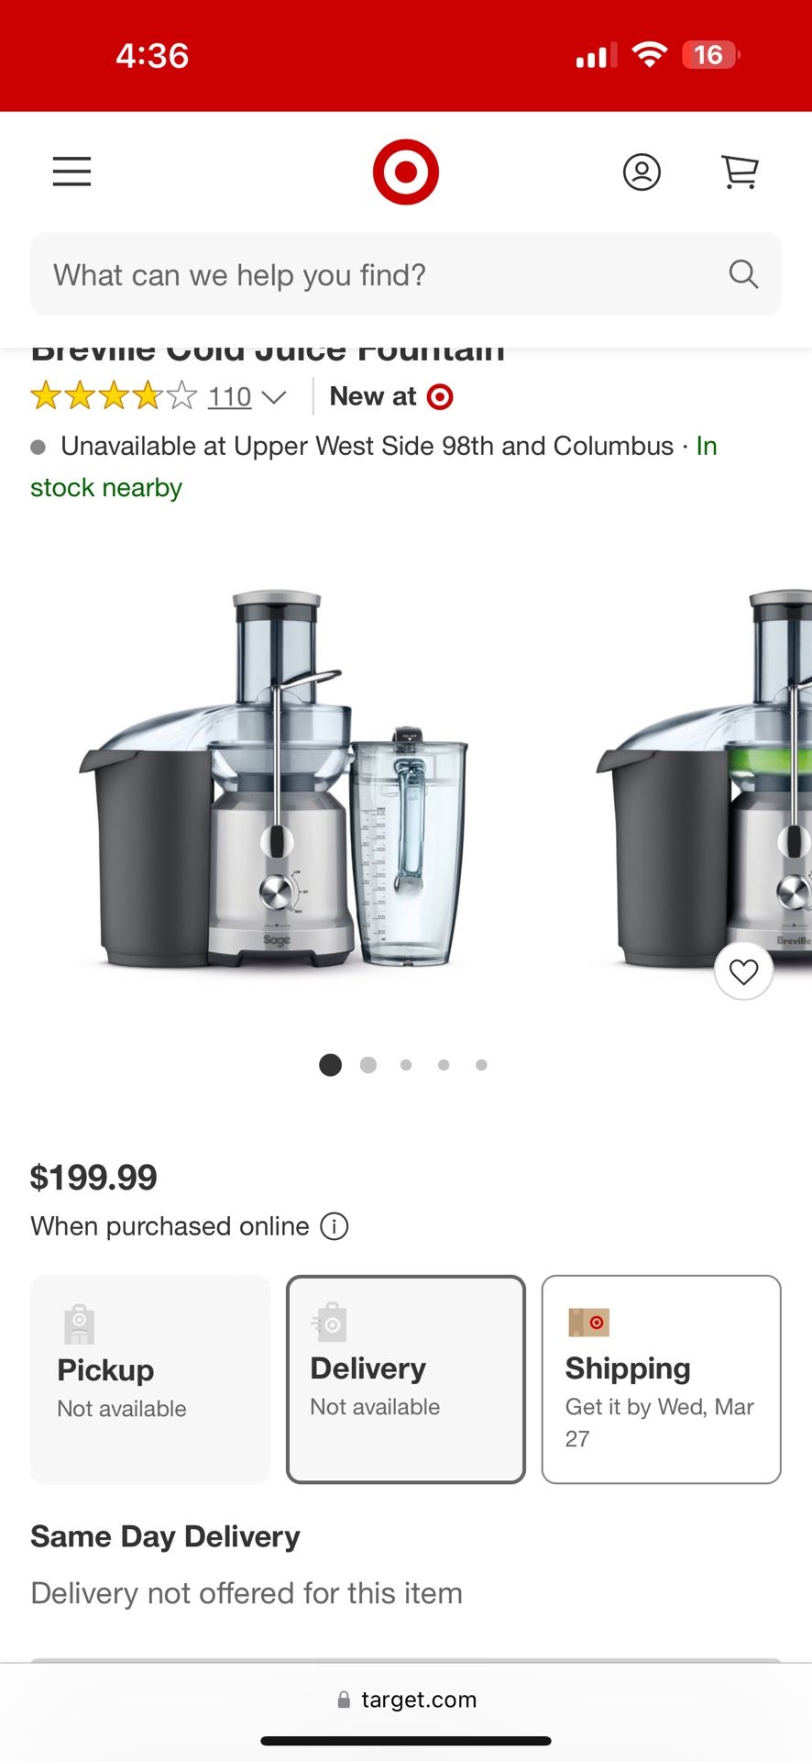Tap the main juicer product image
This screenshot has height=1761, width=812.
pos(275,780)
